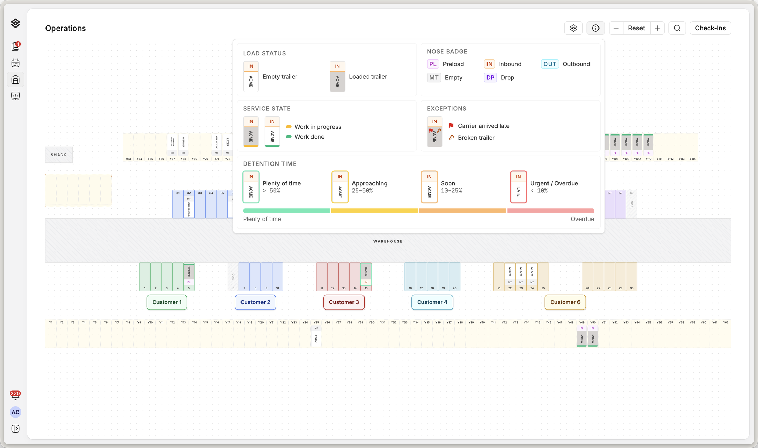Screen dimensions: 758x448
Task: Expand the sidebar panel toggle
Action: click(x=16, y=429)
